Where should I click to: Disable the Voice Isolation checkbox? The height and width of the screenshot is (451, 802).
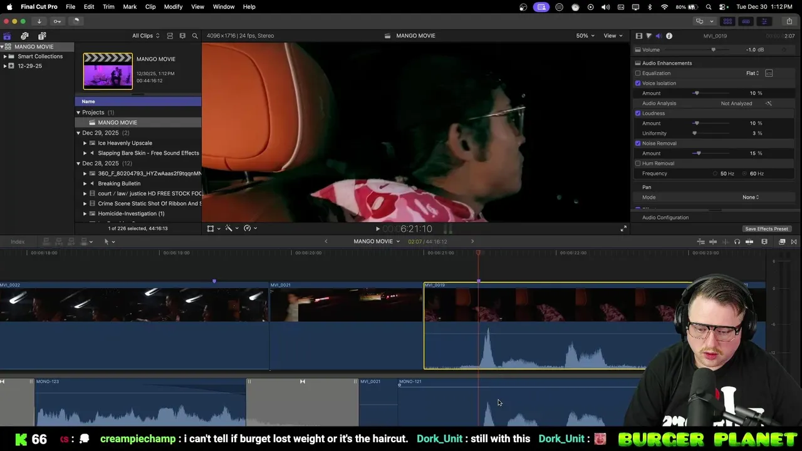(x=638, y=83)
